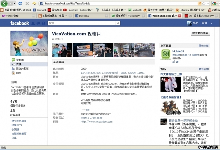Click the RSS feed icon in address bar
Image resolution: width=220 pixels, height=150 pixels.
pos(199,3)
